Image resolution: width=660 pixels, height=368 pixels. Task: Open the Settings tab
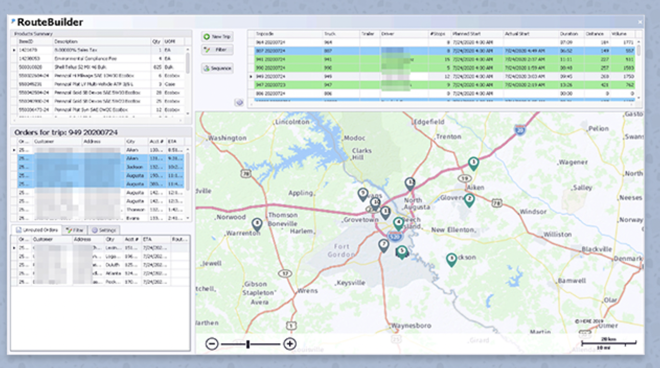coord(105,230)
